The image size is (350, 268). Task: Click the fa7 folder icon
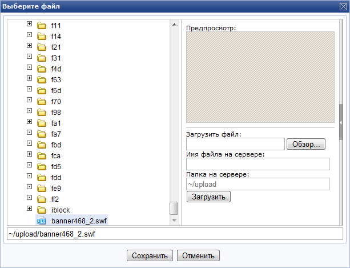[42, 134]
